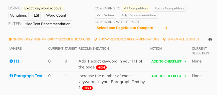Image resolution: width=217 pixels, height=95 pixels.
Task: Expand Add to Checklist arrow for H1 row
Action: 186,62
